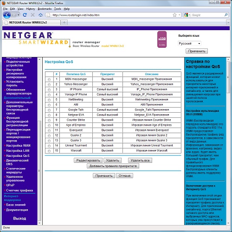Click the browser Back arrow button
The height and width of the screenshot is (232, 232).
(x=7, y=15)
